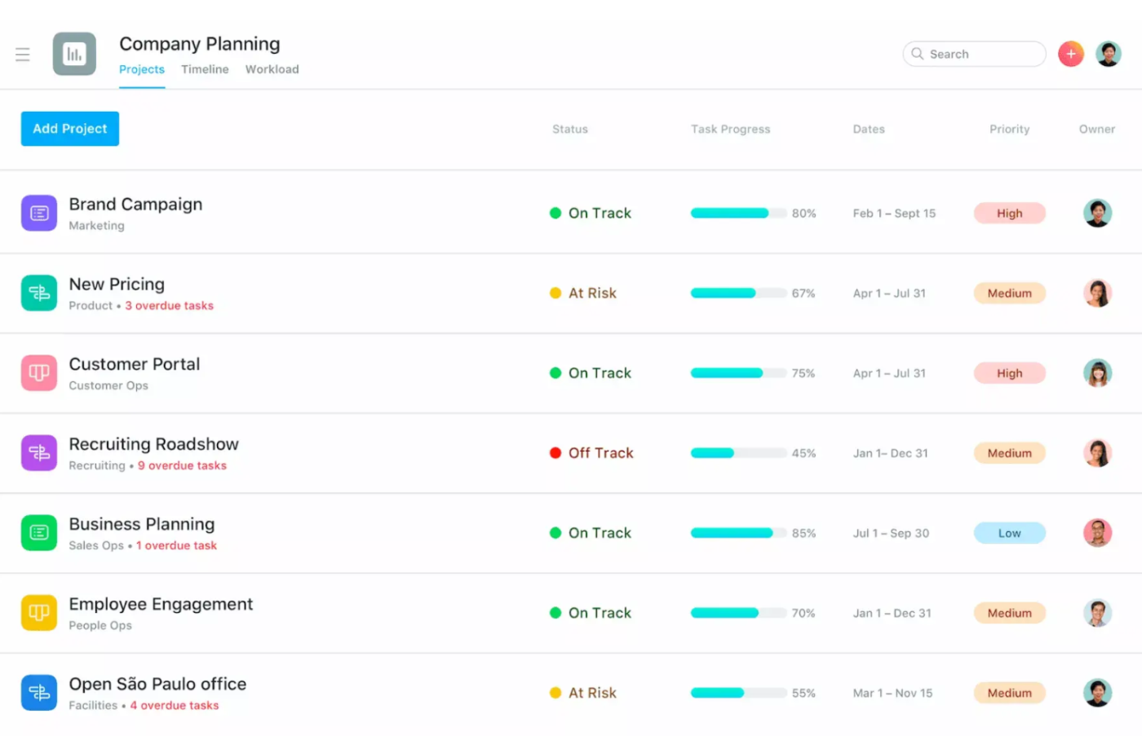
Task: Click the Search input field
Action: (x=979, y=54)
